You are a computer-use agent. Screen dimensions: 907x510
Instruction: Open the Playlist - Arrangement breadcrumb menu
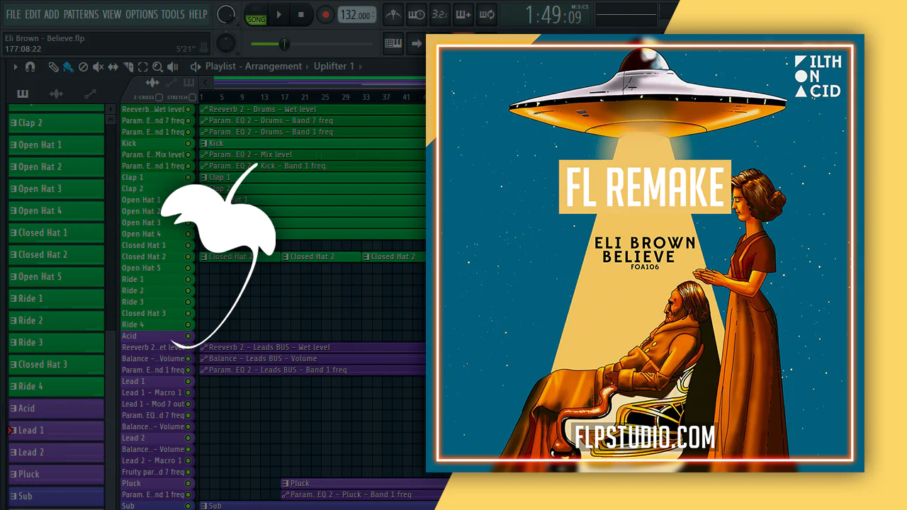point(254,67)
